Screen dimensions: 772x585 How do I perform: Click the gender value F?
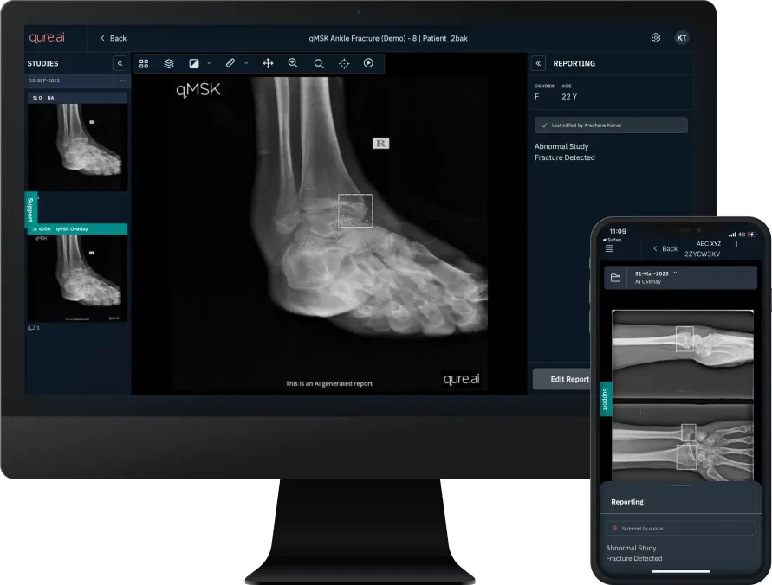point(536,97)
